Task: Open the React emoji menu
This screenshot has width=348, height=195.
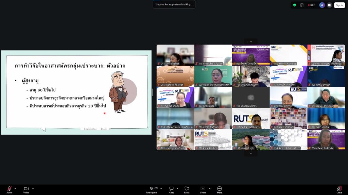Action: point(187,189)
